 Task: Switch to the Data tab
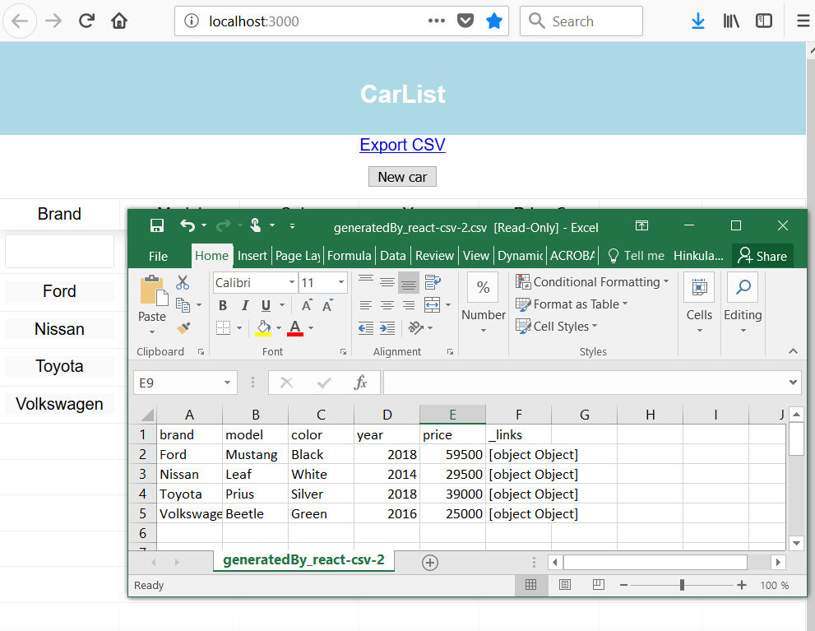[x=393, y=256]
